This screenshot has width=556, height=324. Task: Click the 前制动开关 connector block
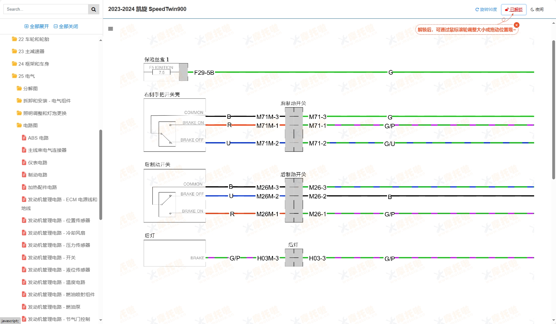294,130
